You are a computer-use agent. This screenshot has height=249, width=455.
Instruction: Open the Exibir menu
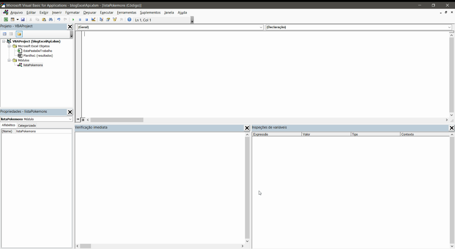(x=44, y=12)
